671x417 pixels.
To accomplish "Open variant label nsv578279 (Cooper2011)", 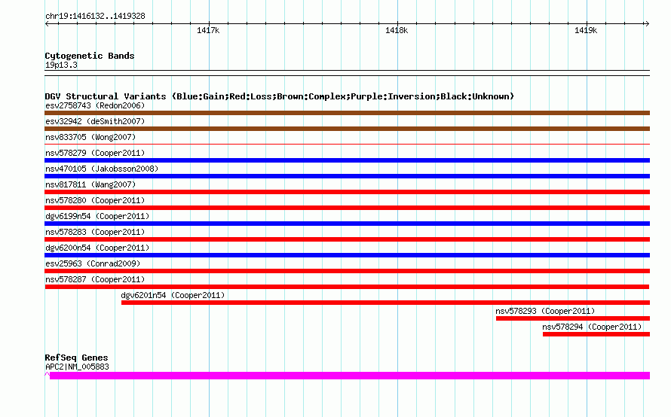I will point(95,153).
